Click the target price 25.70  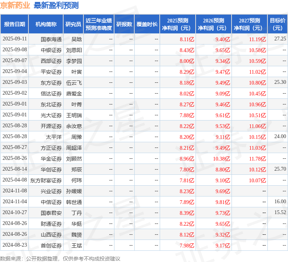click(280, 169)
